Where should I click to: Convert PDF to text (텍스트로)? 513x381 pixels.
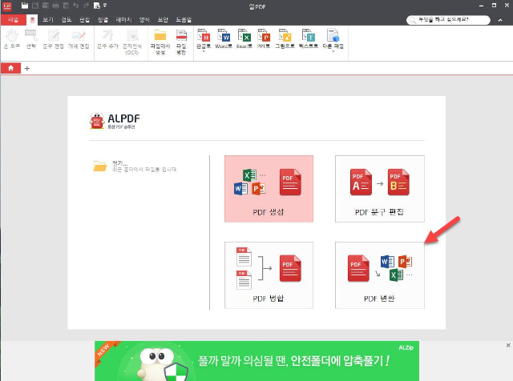click(x=308, y=39)
